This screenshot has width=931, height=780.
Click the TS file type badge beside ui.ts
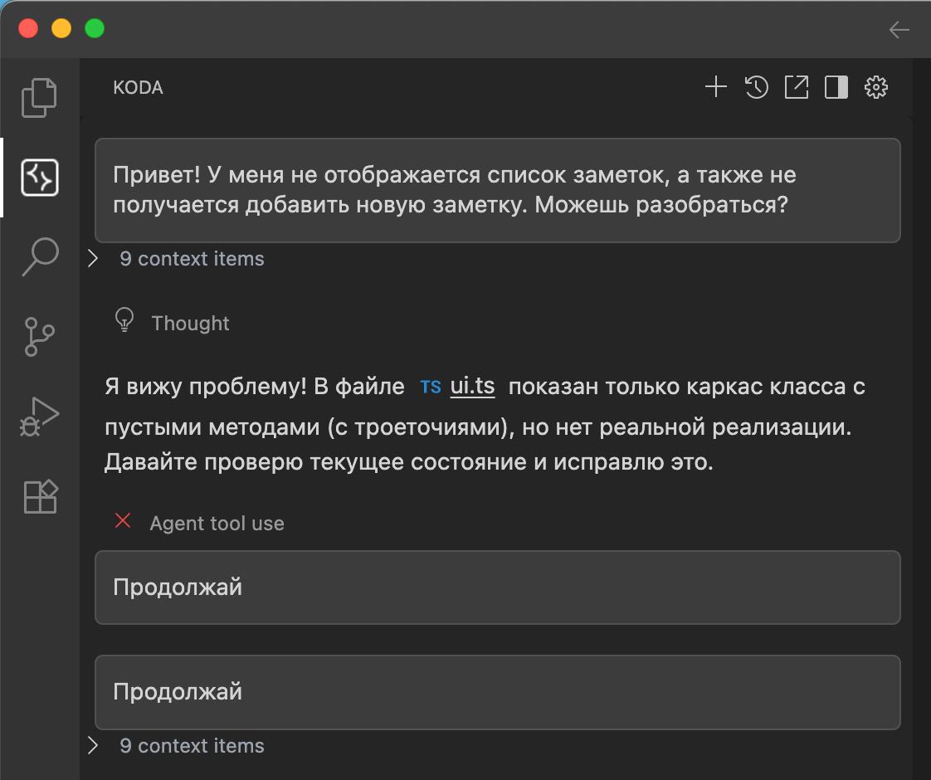(x=431, y=385)
